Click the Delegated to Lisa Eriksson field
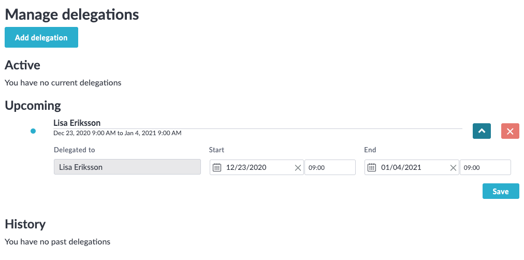The width and height of the screenshot is (524, 260). 127,167
